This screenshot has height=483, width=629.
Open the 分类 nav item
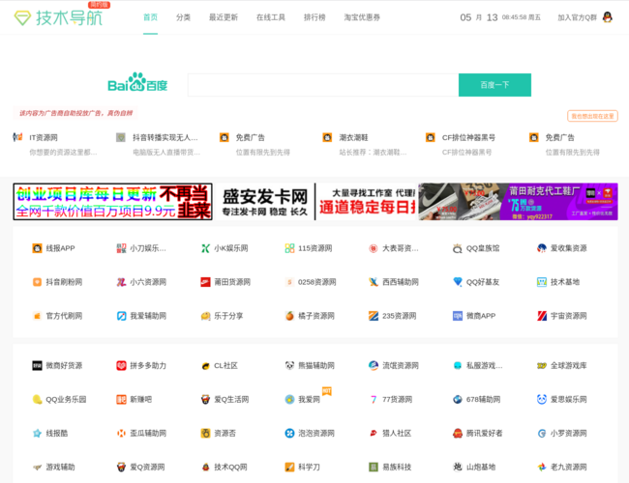click(183, 17)
